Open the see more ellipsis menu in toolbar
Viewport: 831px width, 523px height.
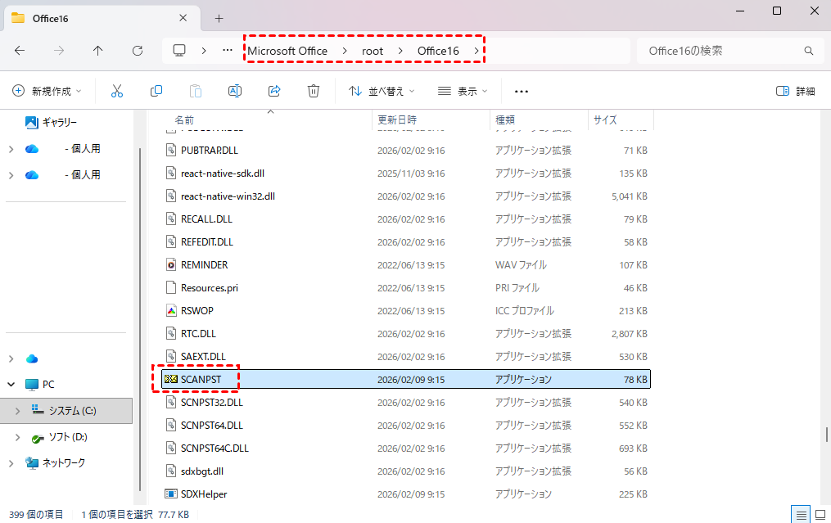(x=522, y=91)
